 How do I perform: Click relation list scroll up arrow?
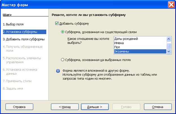[x=169, y=39]
